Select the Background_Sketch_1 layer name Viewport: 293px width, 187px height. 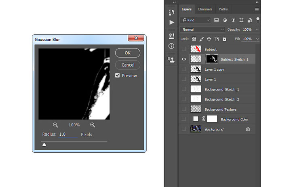[222, 89]
